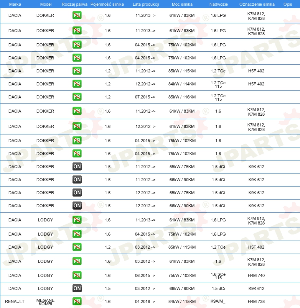Select the RENAULT brand cell
The height and width of the screenshot is (308, 300).
(x=15, y=301)
